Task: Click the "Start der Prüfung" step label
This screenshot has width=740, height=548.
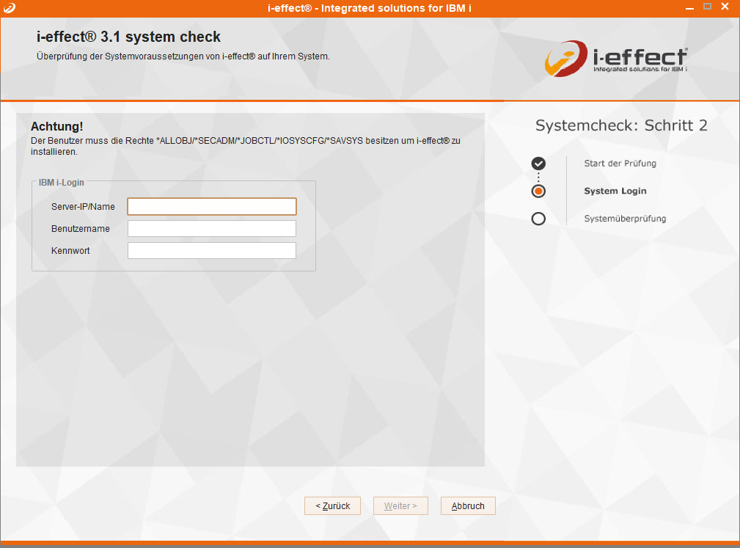Action: pos(620,164)
